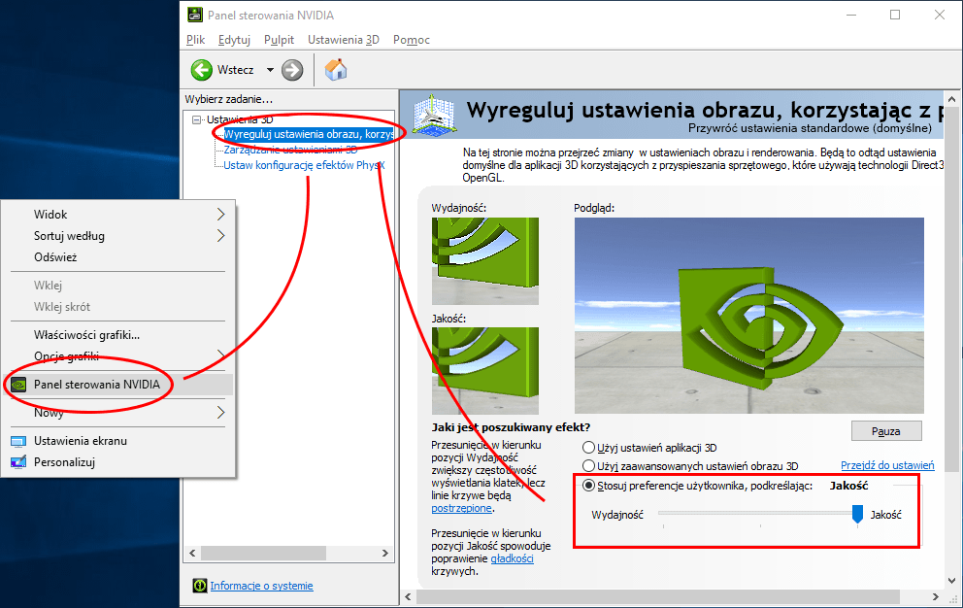
Task: Open the Informacje o systemie link
Action: pos(262,586)
